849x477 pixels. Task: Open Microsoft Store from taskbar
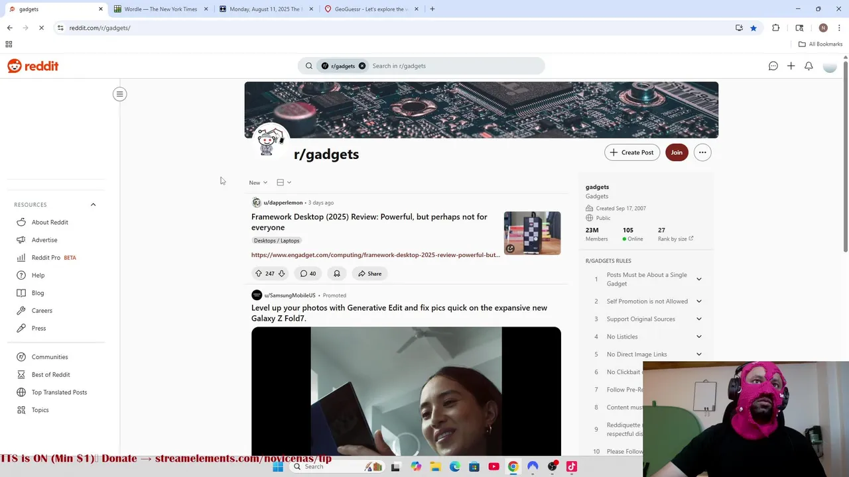point(474,466)
